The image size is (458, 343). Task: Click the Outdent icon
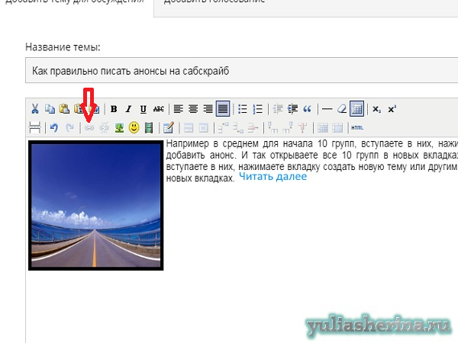click(278, 109)
